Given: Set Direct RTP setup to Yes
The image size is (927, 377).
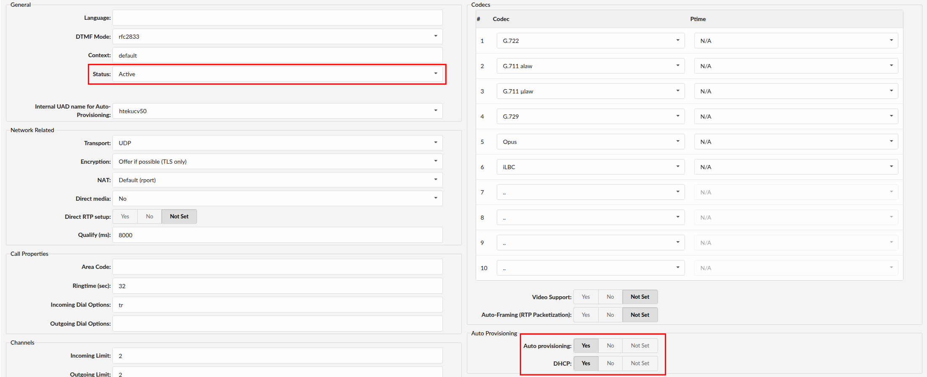Looking at the screenshot, I should [x=125, y=217].
